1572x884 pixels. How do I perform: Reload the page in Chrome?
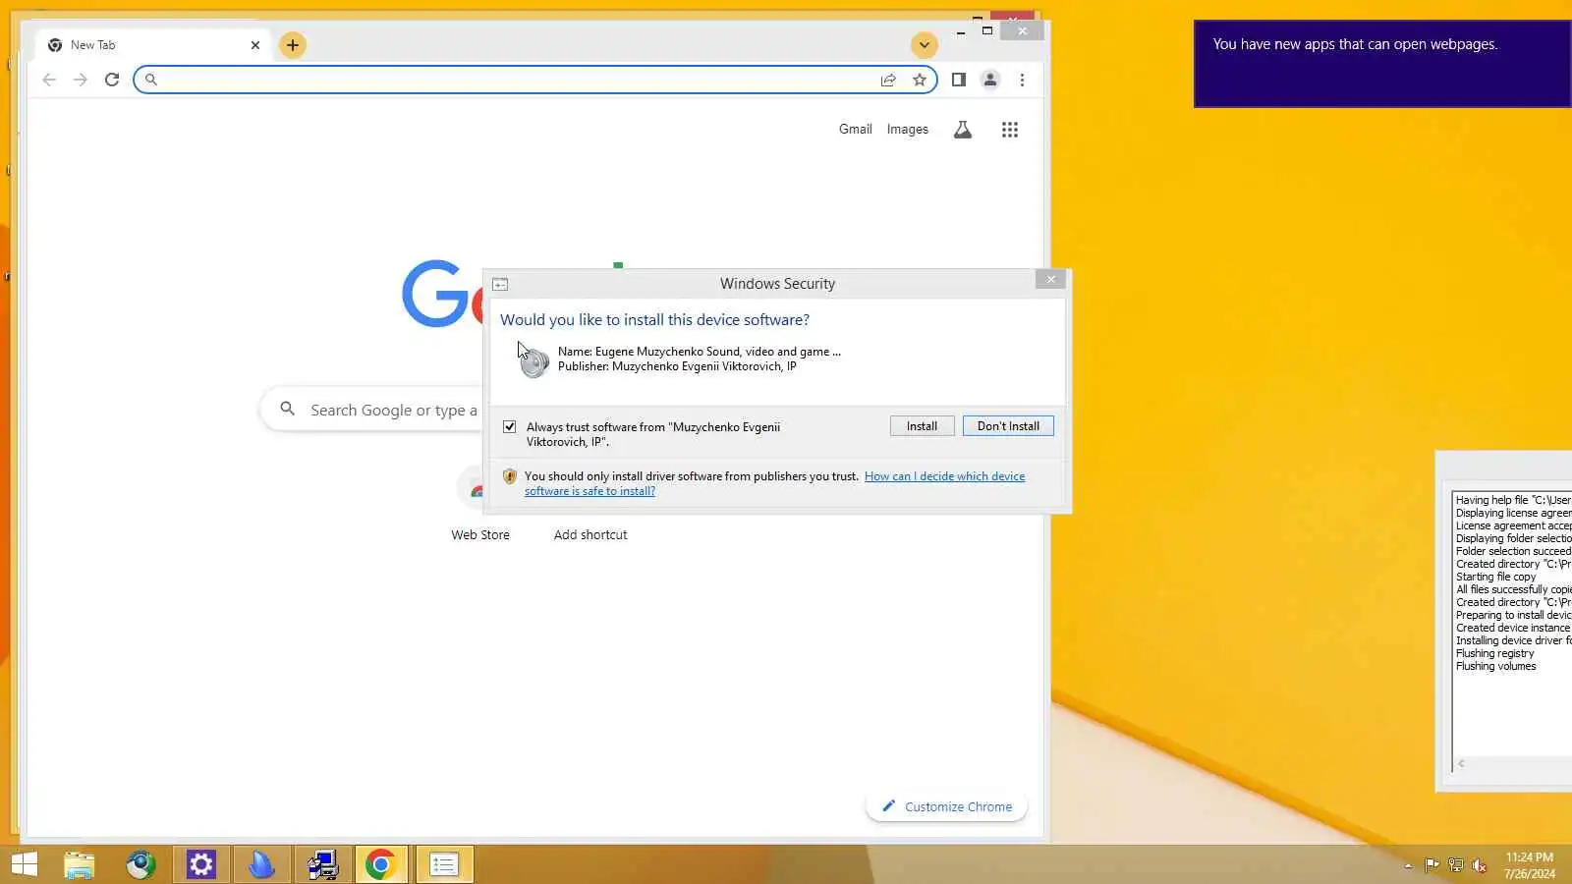tap(112, 80)
